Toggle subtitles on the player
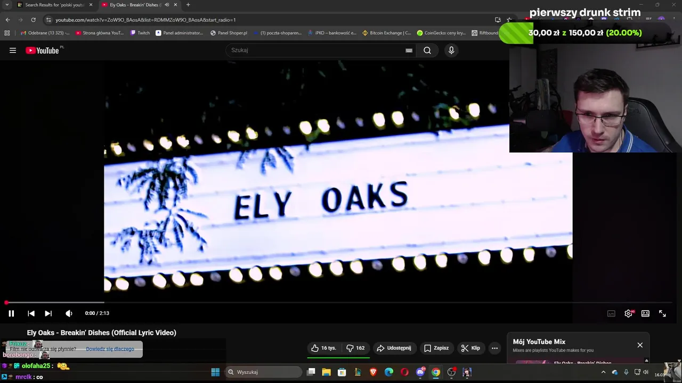The width and height of the screenshot is (682, 383). [x=611, y=314]
